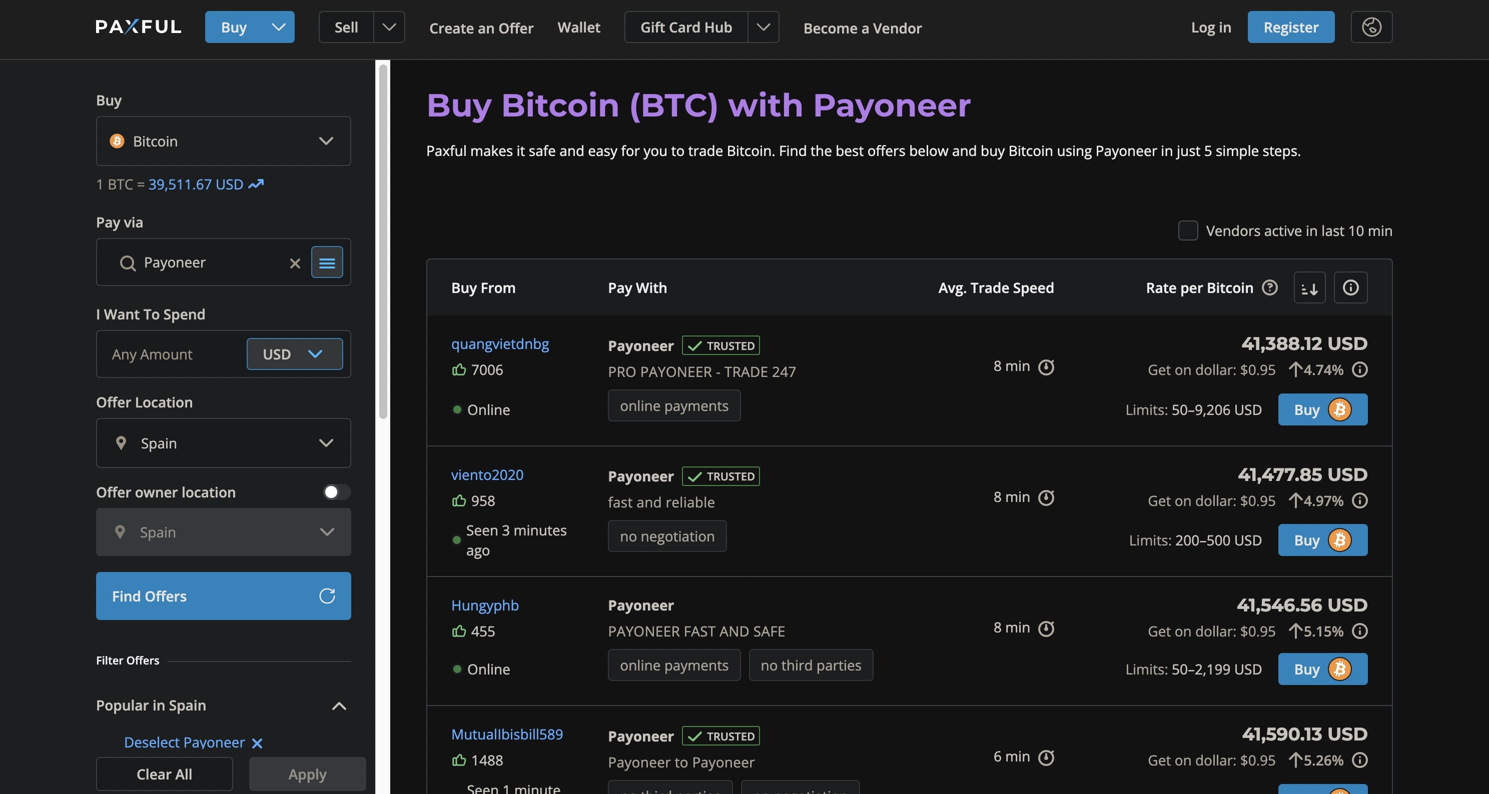This screenshot has width=1489, height=794.
Task: Open viento2020 vendor profile
Action: tap(487, 474)
